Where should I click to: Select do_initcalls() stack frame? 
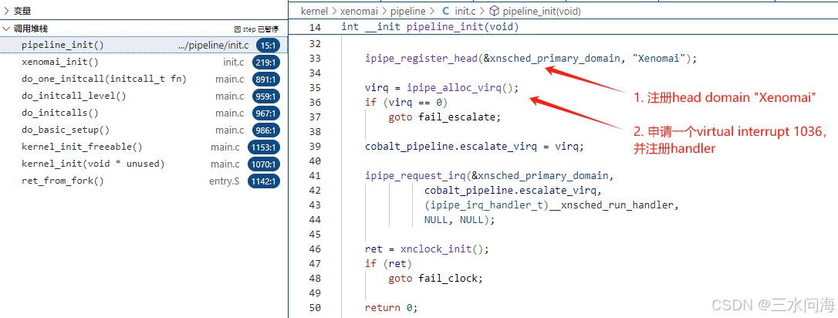(x=144, y=113)
